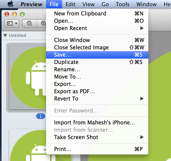Screen dimensions: 171x161
Task: Expand the Take Screen Shot submenu
Action: click(x=97, y=137)
